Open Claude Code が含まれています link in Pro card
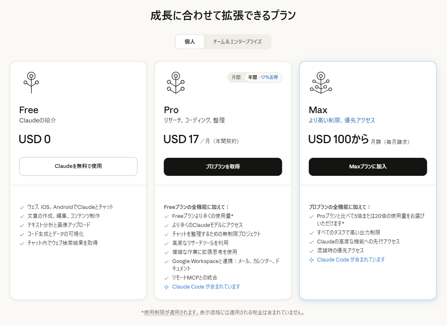Screen dimensions: 447x325 [x=206, y=287]
